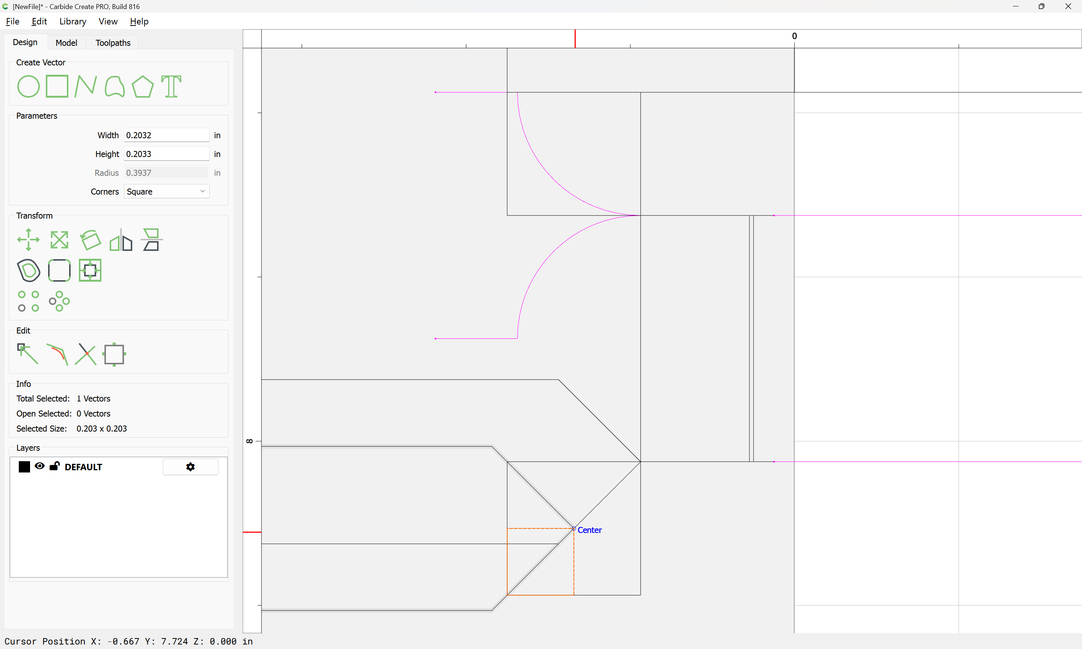1082x649 pixels.
Task: Click the Selected Size value text
Action: point(101,429)
